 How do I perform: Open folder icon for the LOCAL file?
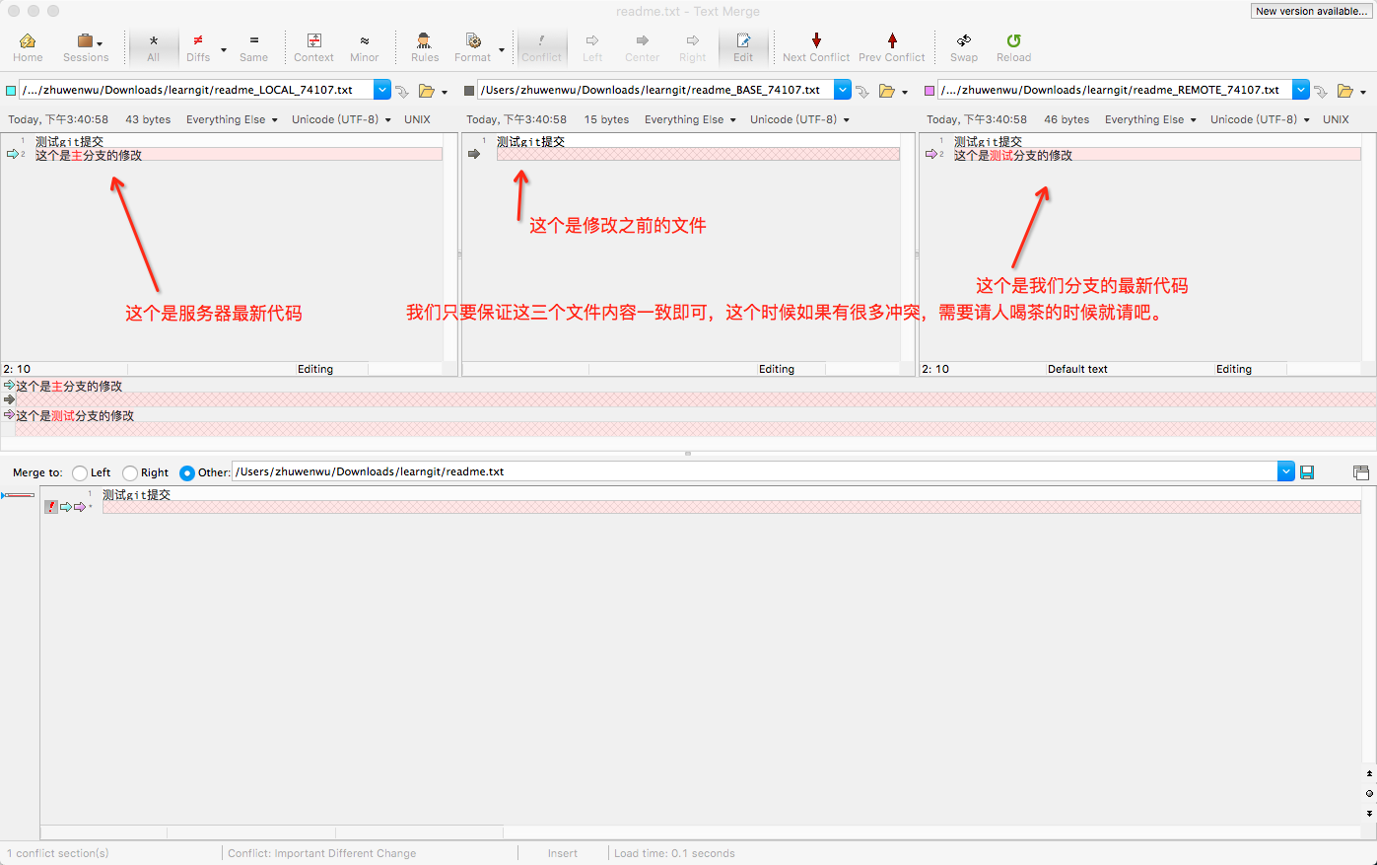tap(427, 91)
